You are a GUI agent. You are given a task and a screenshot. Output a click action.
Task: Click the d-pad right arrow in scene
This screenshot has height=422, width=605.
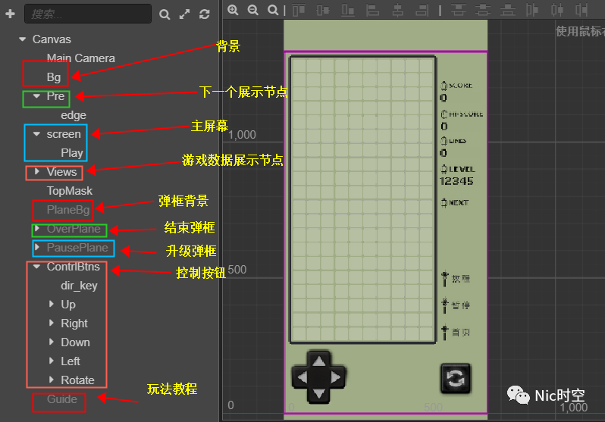pos(335,377)
